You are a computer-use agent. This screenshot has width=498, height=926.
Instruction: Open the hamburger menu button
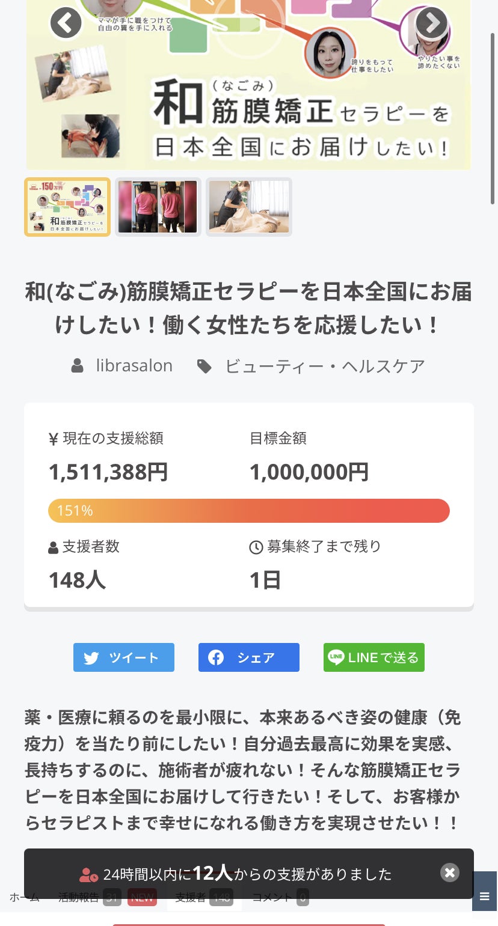point(485,897)
